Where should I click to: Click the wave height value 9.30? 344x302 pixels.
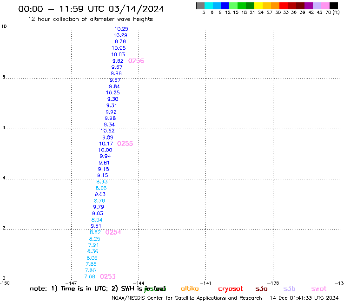tap(112, 99)
